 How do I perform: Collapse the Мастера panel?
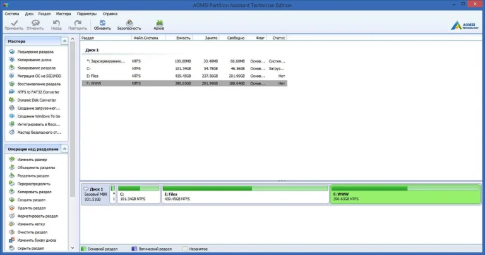pos(64,41)
